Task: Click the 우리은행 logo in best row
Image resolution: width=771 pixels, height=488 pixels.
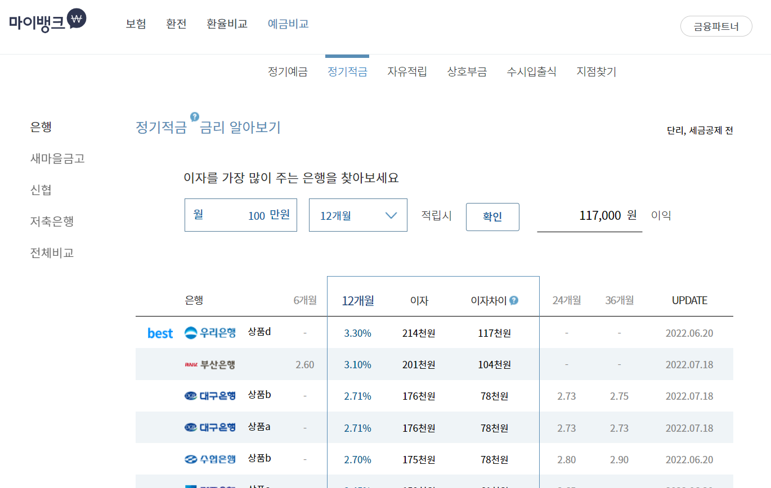Action: pos(210,333)
